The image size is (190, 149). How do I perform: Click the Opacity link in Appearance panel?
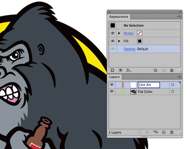click(x=130, y=49)
